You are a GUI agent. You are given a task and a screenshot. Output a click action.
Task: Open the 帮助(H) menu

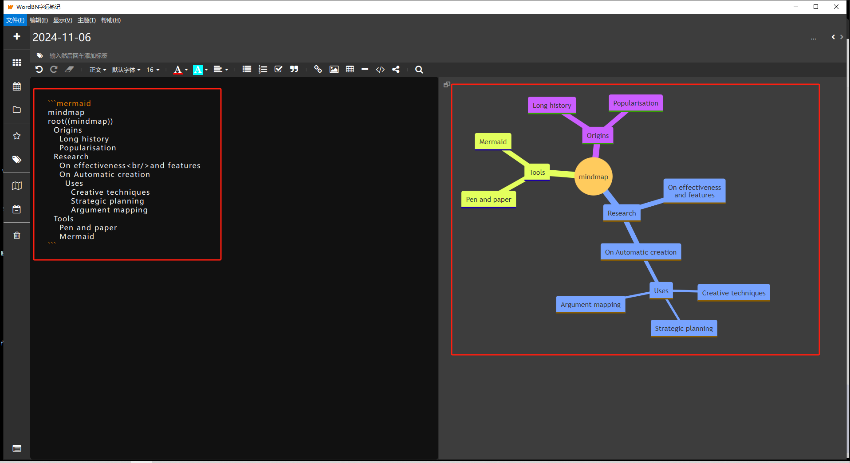point(110,20)
